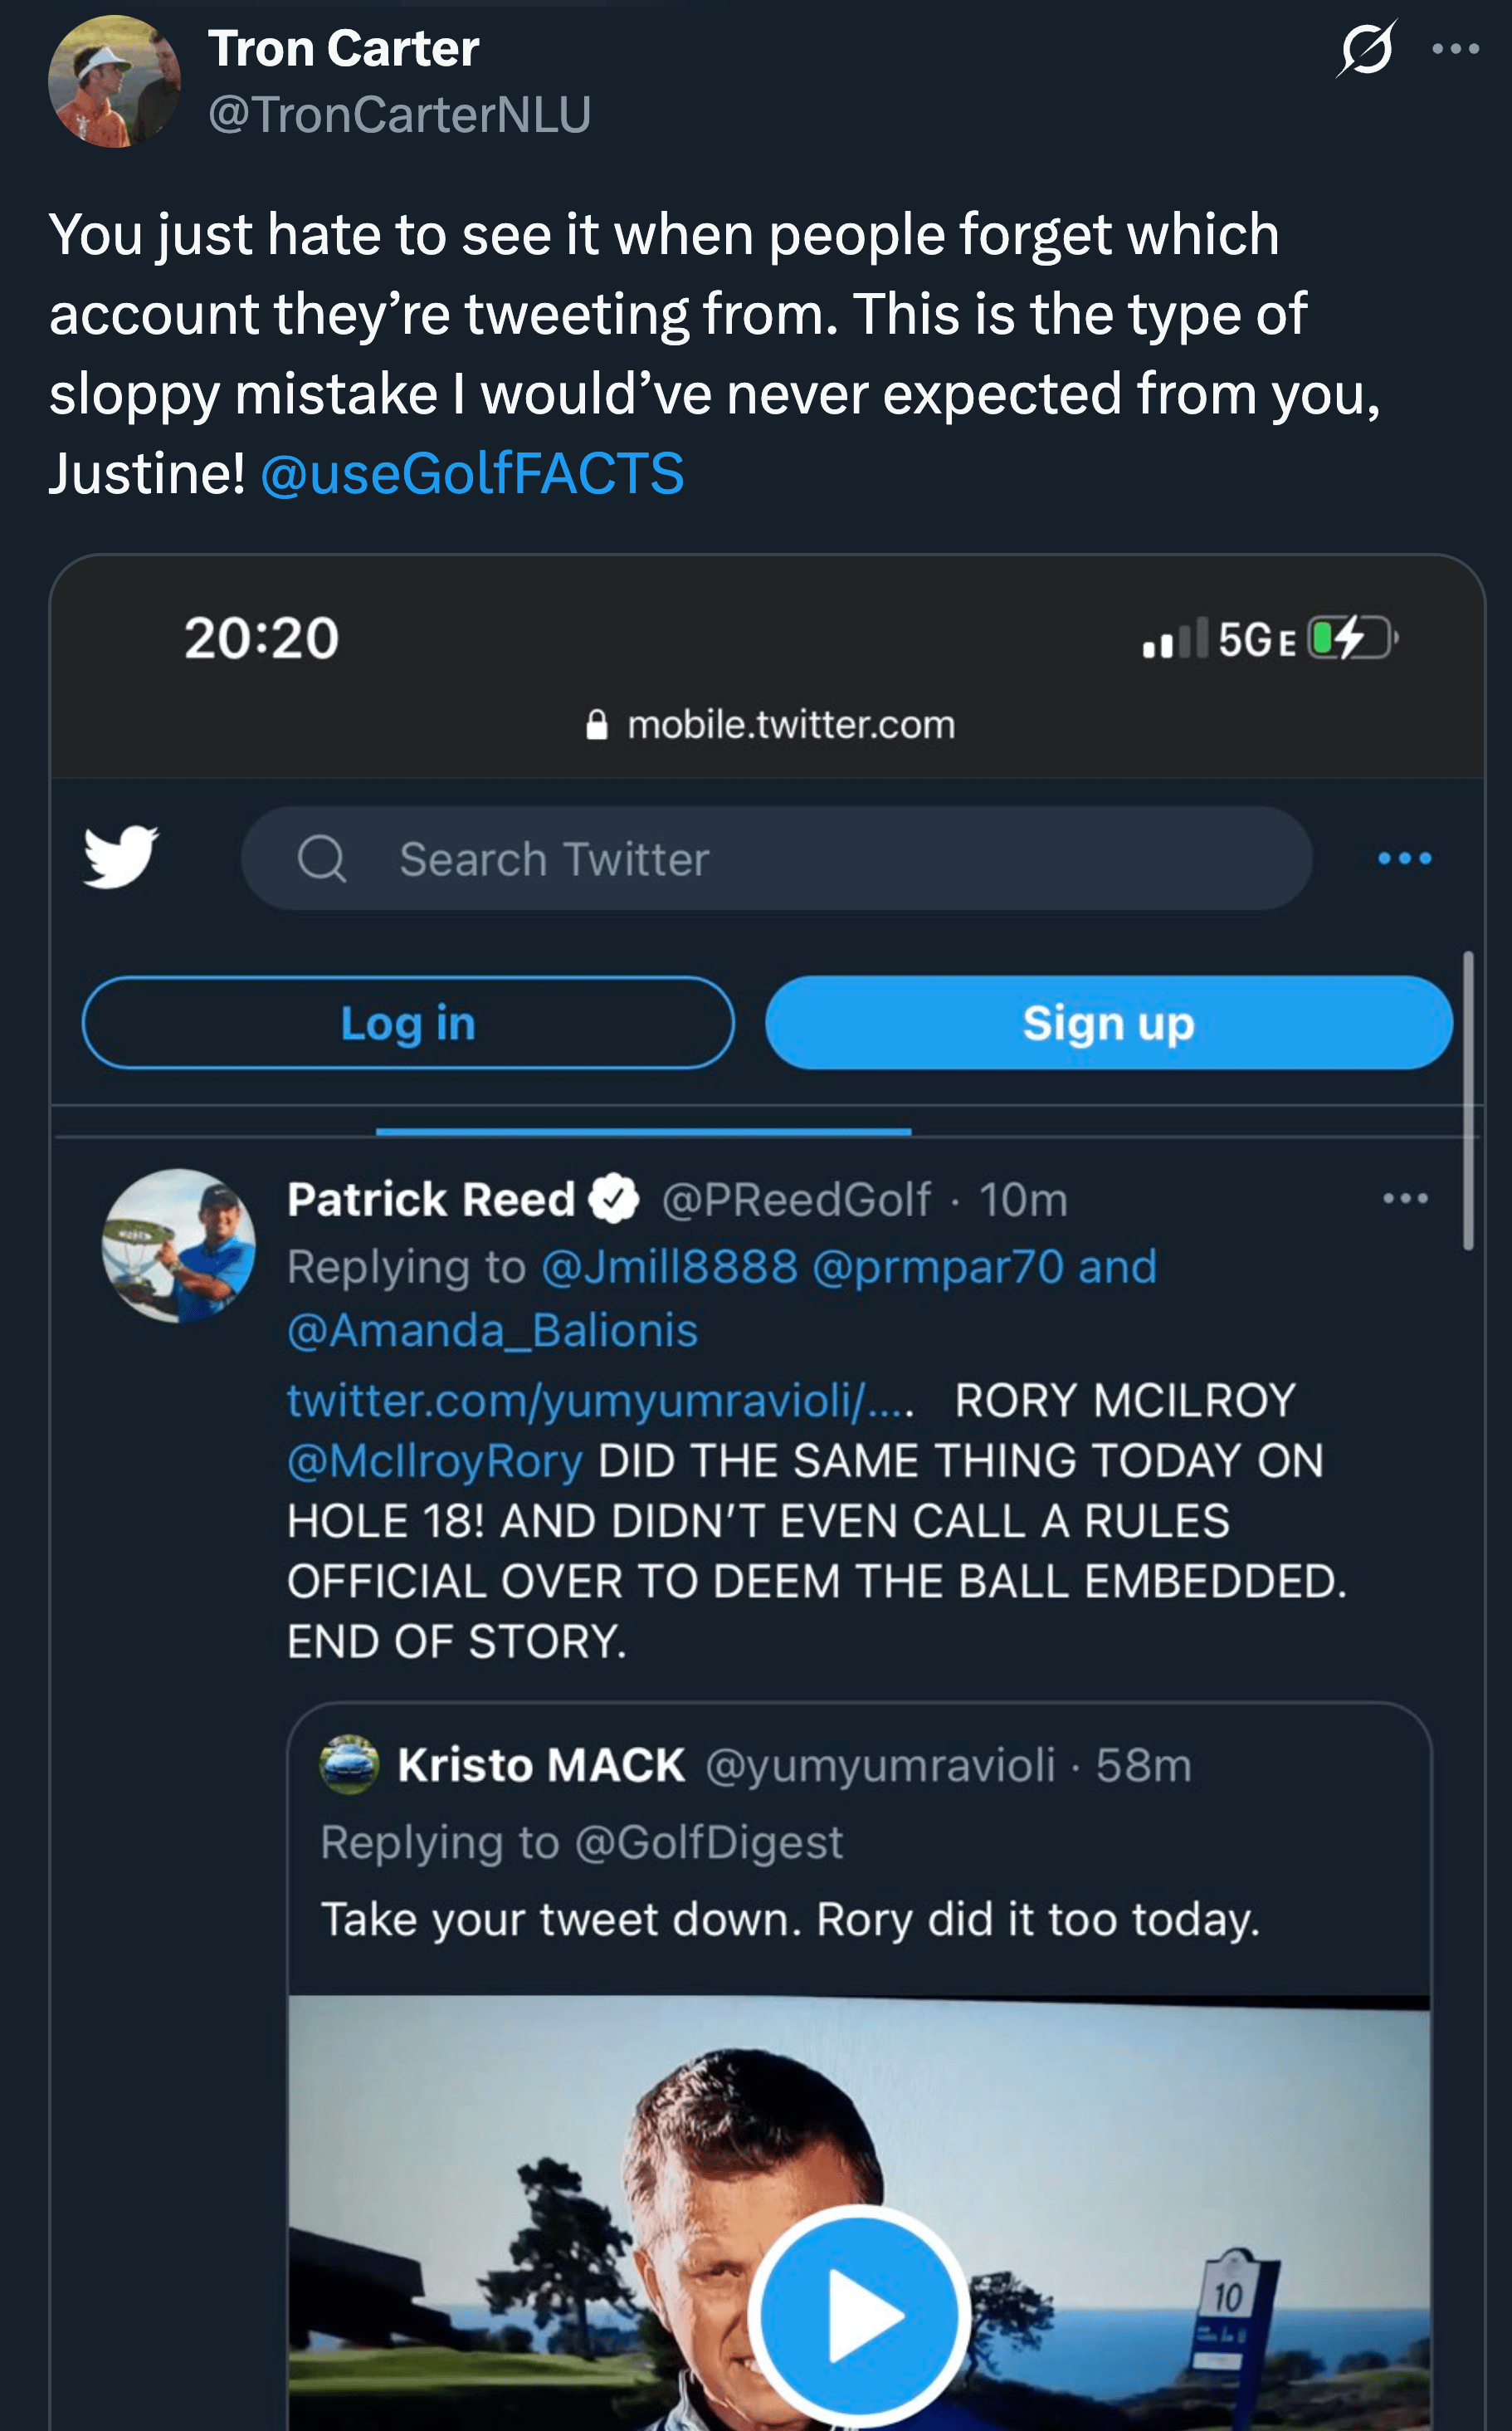Open the blue three-dot menu beside search
1512x2431 pixels.
pos(1404,858)
